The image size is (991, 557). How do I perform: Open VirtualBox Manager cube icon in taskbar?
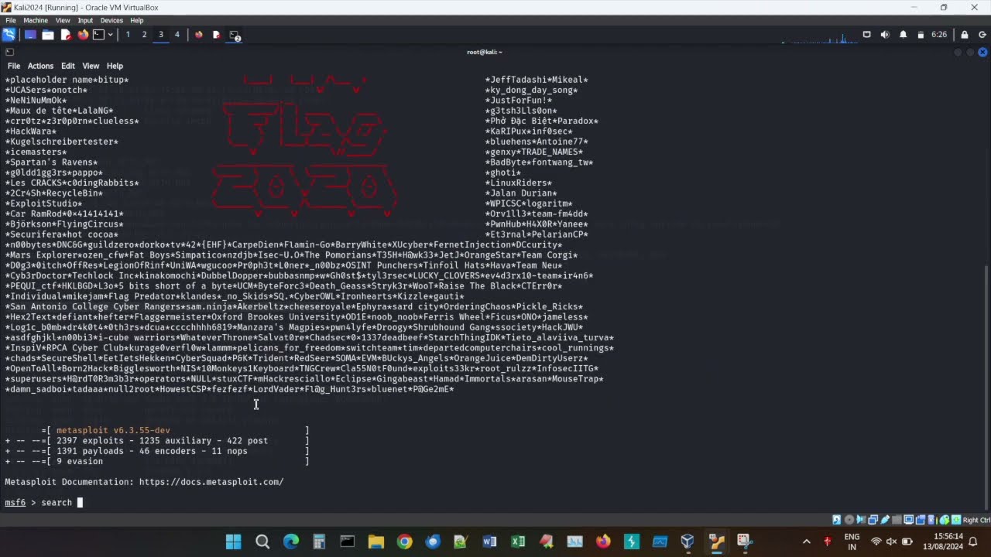point(688,542)
